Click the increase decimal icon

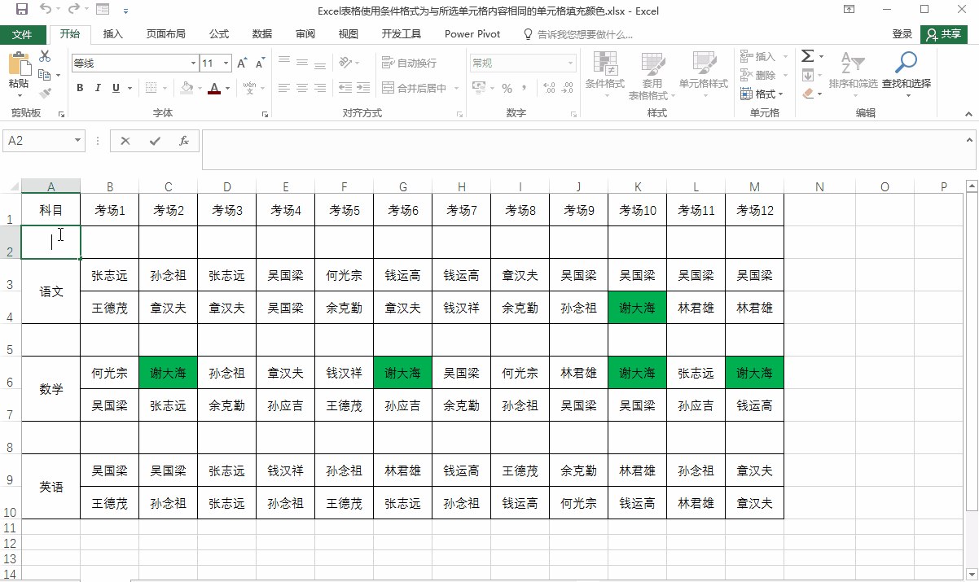point(548,88)
